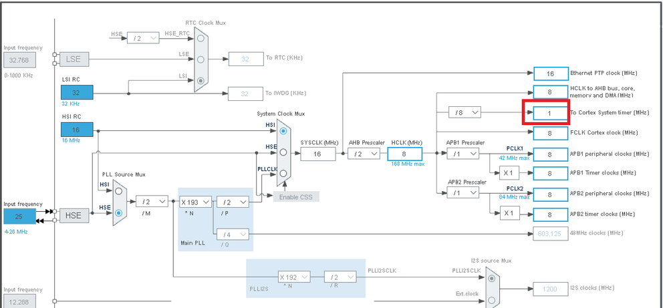Open the Cortex timer /8 divider dropdown

pyautogui.click(x=464, y=113)
